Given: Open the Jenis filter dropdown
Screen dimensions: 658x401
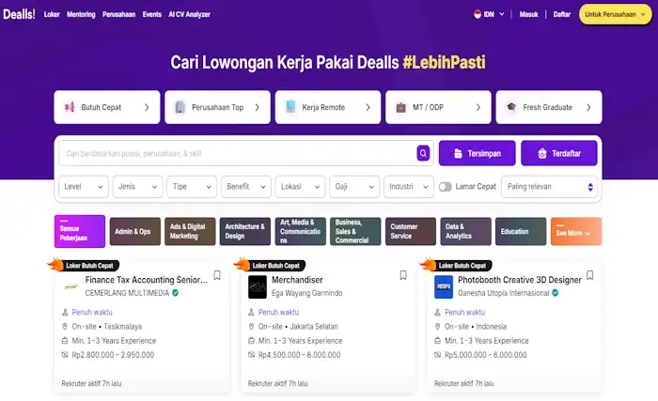Looking at the screenshot, I should click(x=137, y=187).
